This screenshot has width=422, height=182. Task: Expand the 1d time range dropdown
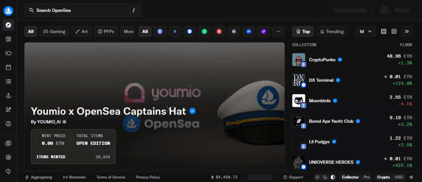(365, 32)
